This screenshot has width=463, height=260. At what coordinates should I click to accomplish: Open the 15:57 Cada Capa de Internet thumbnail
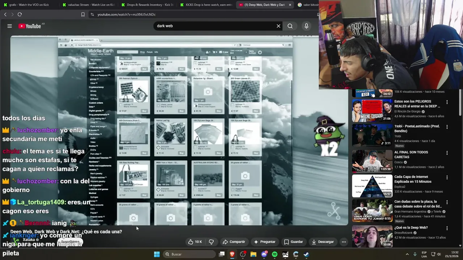(x=372, y=186)
